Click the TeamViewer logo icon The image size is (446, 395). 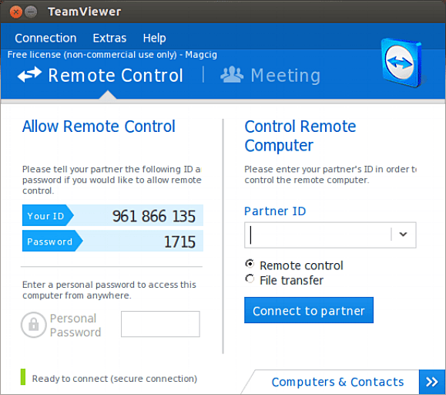(x=401, y=62)
